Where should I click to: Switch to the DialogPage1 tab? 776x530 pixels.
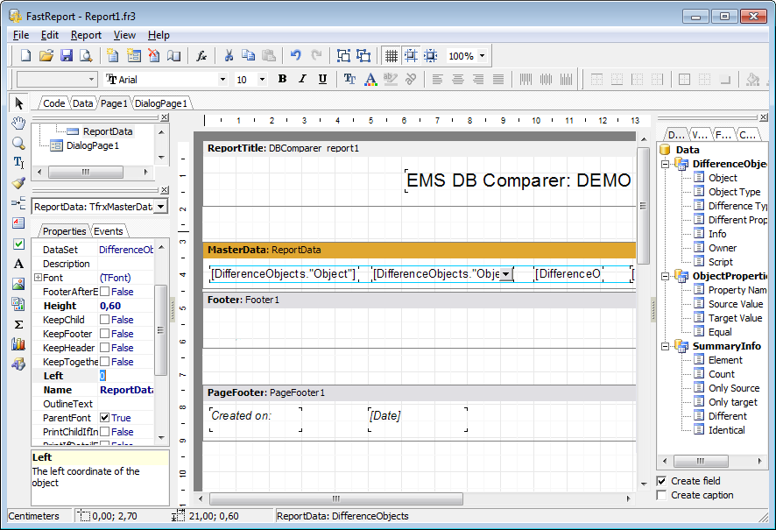click(161, 102)
